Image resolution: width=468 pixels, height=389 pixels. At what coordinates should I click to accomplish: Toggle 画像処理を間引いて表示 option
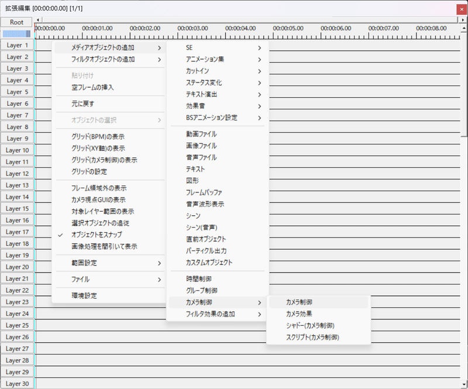pyautogui.click(x=109, y=246)
